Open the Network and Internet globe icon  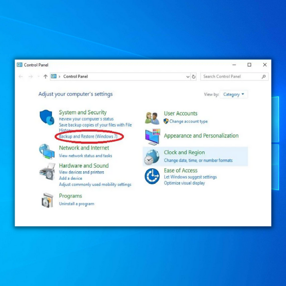(47, 152)
